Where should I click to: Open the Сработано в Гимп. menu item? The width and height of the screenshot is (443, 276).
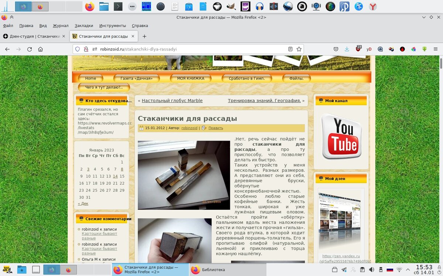tap(247, 78)
